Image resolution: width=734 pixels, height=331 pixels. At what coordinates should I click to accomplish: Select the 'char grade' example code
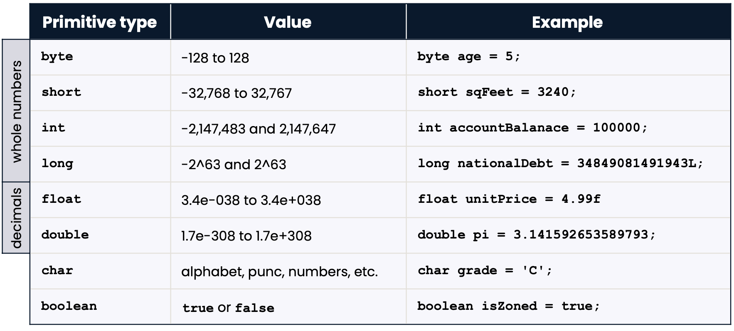(x=485, y=270)
